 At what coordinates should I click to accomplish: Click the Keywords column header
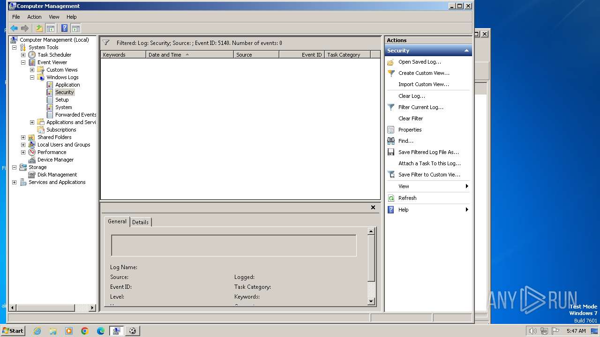tap(123, 55)
